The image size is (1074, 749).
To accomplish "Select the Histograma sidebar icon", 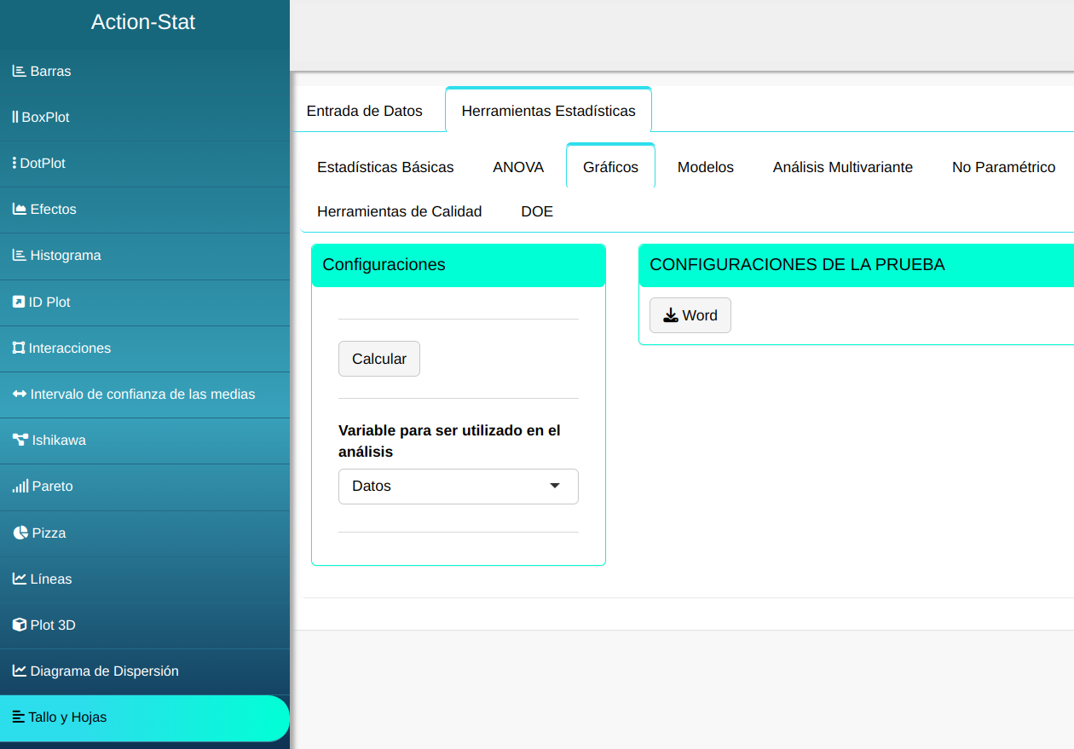I will point(19,256).
